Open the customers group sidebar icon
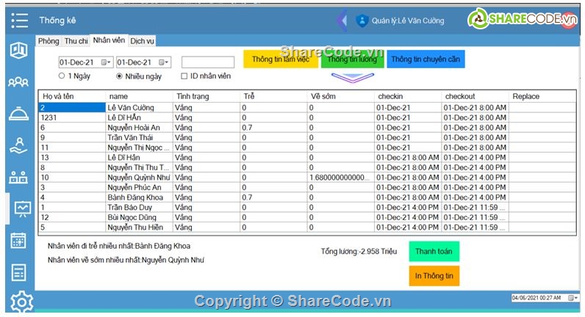This screenshot has height=317, width=585. tap(18, 82)
